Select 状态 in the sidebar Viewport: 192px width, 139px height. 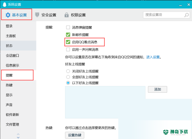(x=18, y=46)
